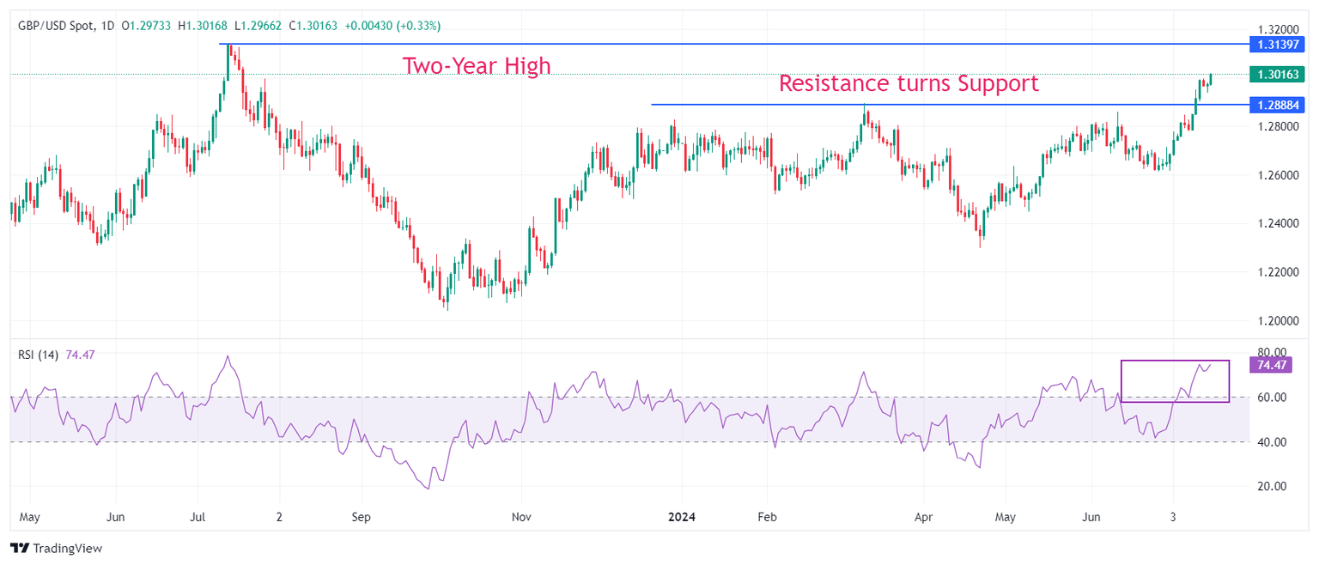Select the 1D interval label
Viewport: 1319px width, 565px height.
106,26
